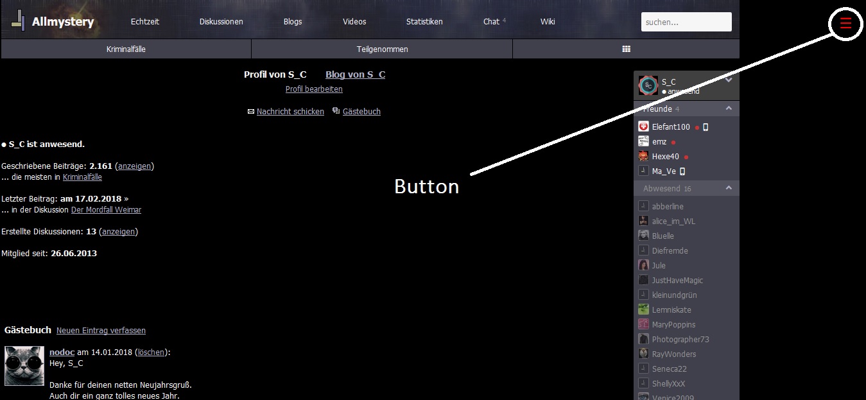The height and width of the screenshot is (400, 866).
Task: Click the Allmystery logo
Action: (x=52, y=21)
